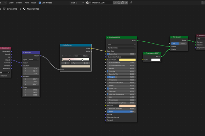Open the Add menu
The height and width of the screenshot is (136, 205).
tap(27, 3)
